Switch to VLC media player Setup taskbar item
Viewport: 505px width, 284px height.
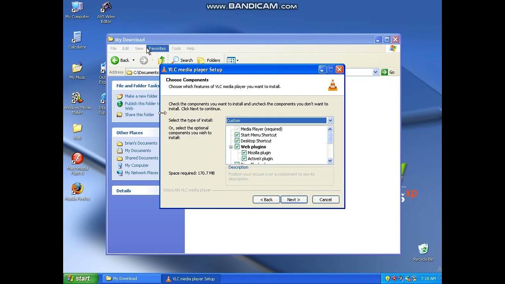point(191,278)
